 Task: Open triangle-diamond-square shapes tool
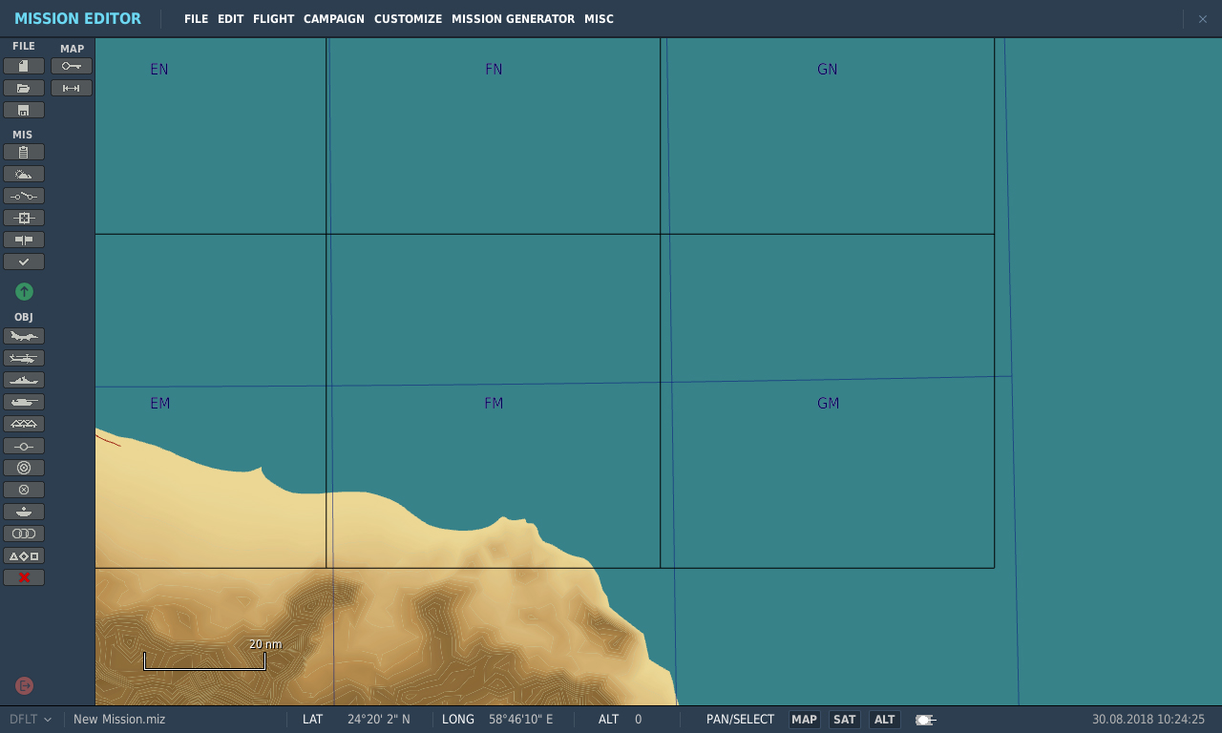click(x=24, y=555)
